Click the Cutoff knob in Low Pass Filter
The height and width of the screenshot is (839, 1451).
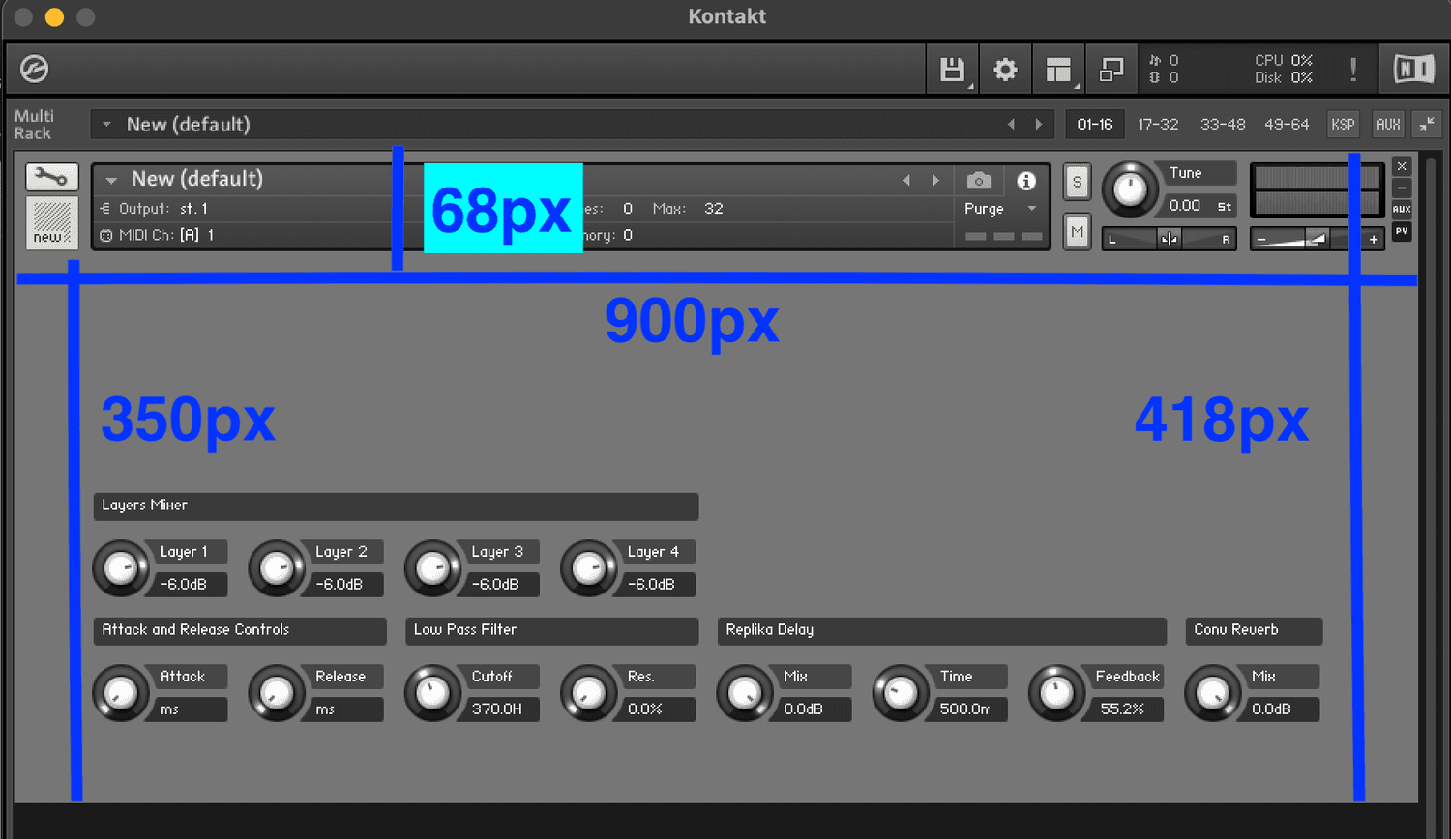432,692
